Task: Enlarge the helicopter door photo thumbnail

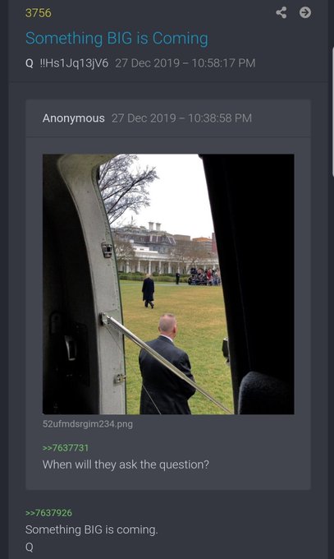Action: (168, 284)
